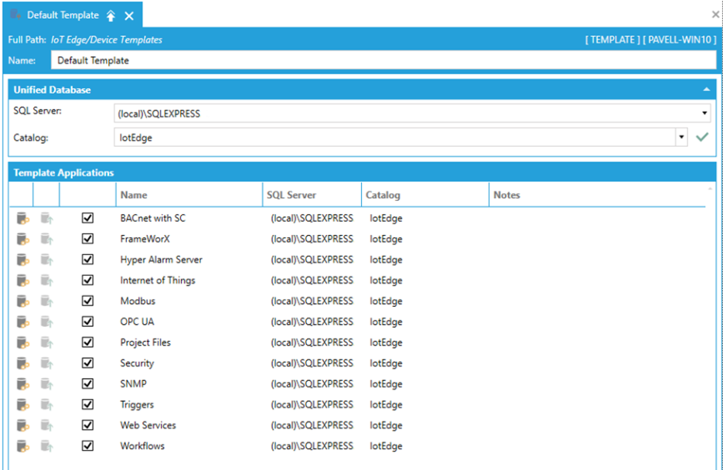Disable the Web Services checkbox
The width and height of the screenshot is (723, 470).
pos(87,425)
